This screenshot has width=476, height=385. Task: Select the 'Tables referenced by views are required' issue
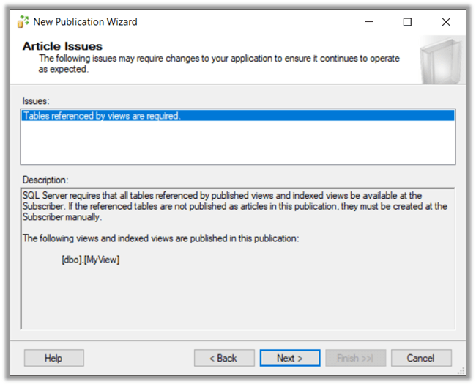(x=238, y=116)
